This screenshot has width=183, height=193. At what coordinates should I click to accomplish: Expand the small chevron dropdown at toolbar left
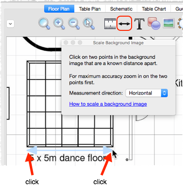point(10,24)
